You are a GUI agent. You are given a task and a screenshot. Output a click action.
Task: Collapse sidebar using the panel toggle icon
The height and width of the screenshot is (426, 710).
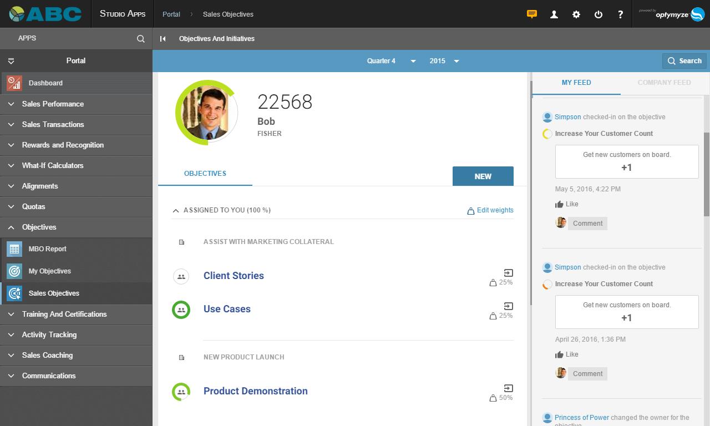(x=163, y=39)
